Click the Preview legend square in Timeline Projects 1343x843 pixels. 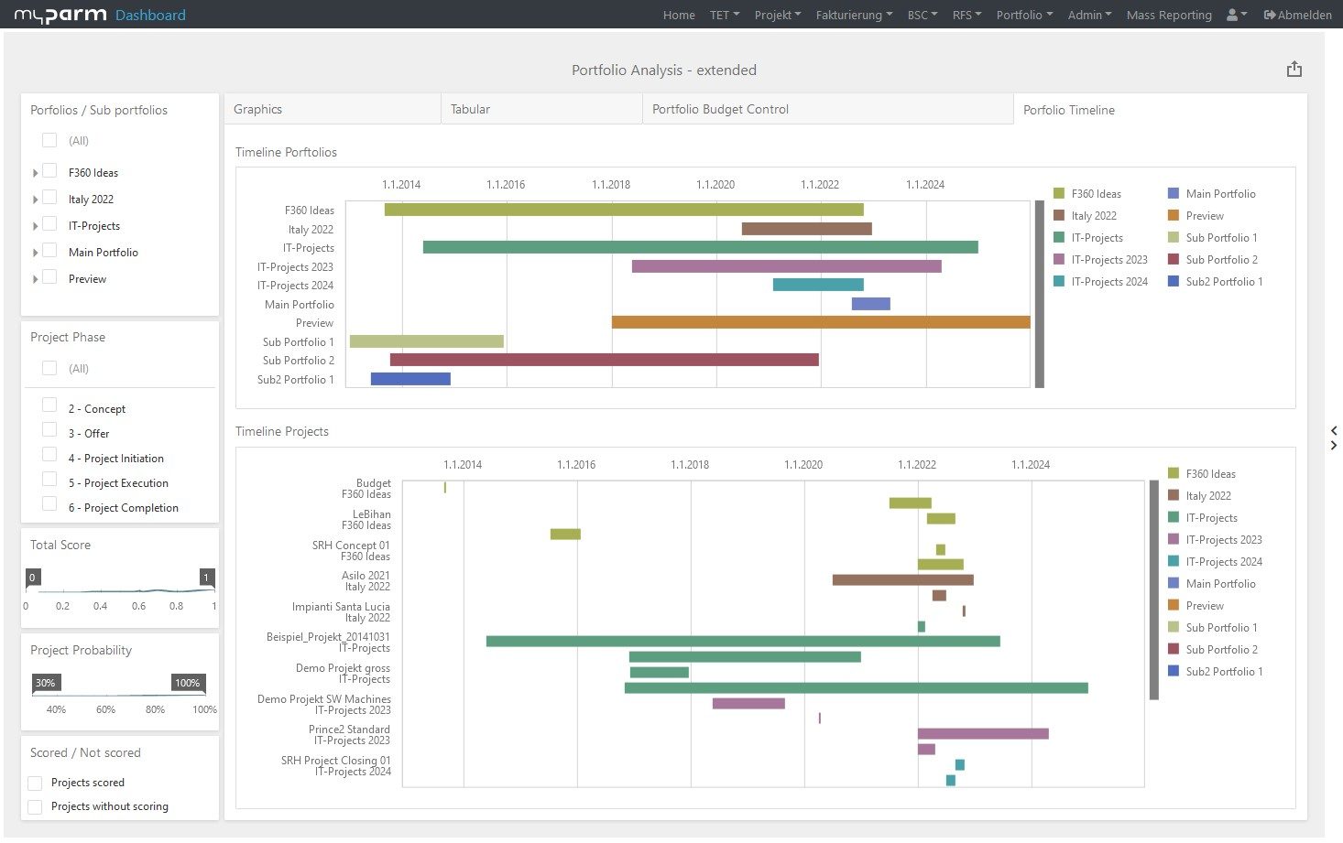pos(1174,606)
